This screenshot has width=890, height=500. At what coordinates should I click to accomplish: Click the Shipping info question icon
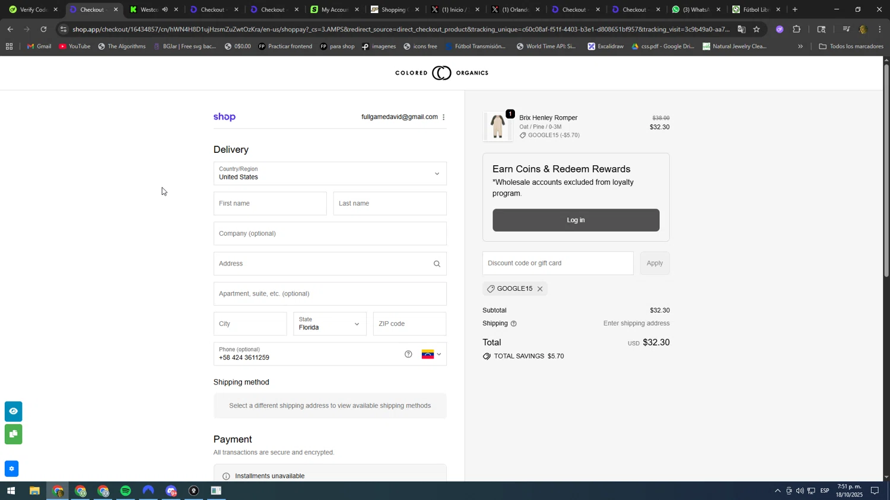point(513,323)
